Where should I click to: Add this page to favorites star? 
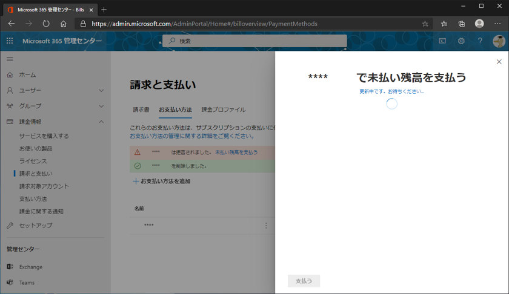tap(425, 24)
